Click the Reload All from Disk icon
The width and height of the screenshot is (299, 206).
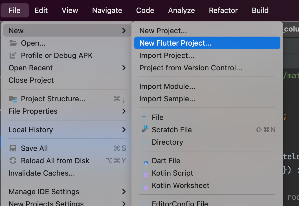tap(13, 160)
